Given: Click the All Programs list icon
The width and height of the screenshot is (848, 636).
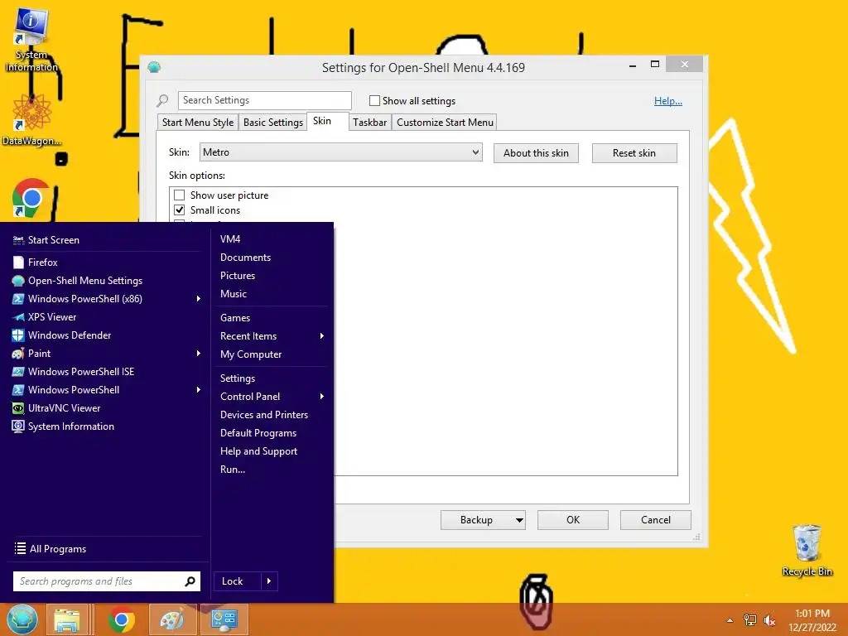Looking at the screenshot, I should (20, 548).
